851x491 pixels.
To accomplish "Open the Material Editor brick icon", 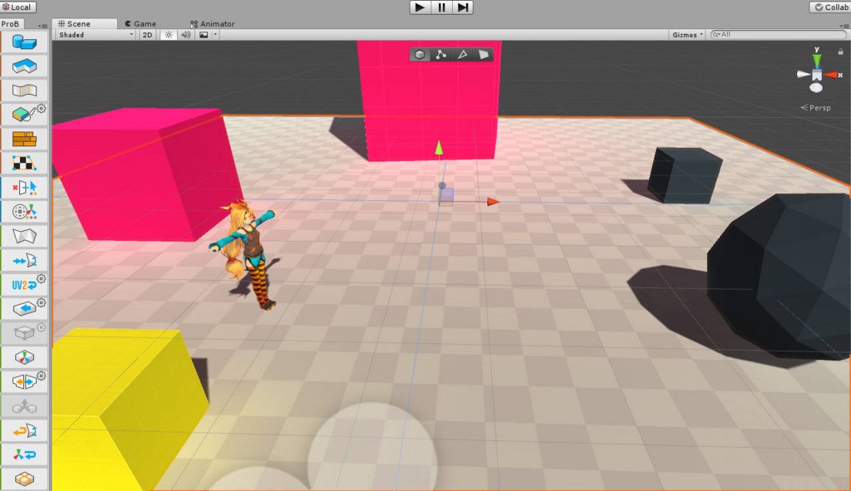I will click(x=24, y=139).
